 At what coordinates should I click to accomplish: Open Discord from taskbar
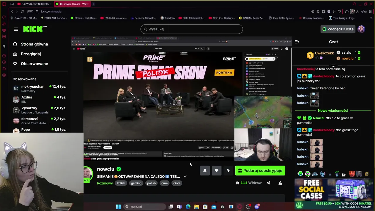click(257, 207)
